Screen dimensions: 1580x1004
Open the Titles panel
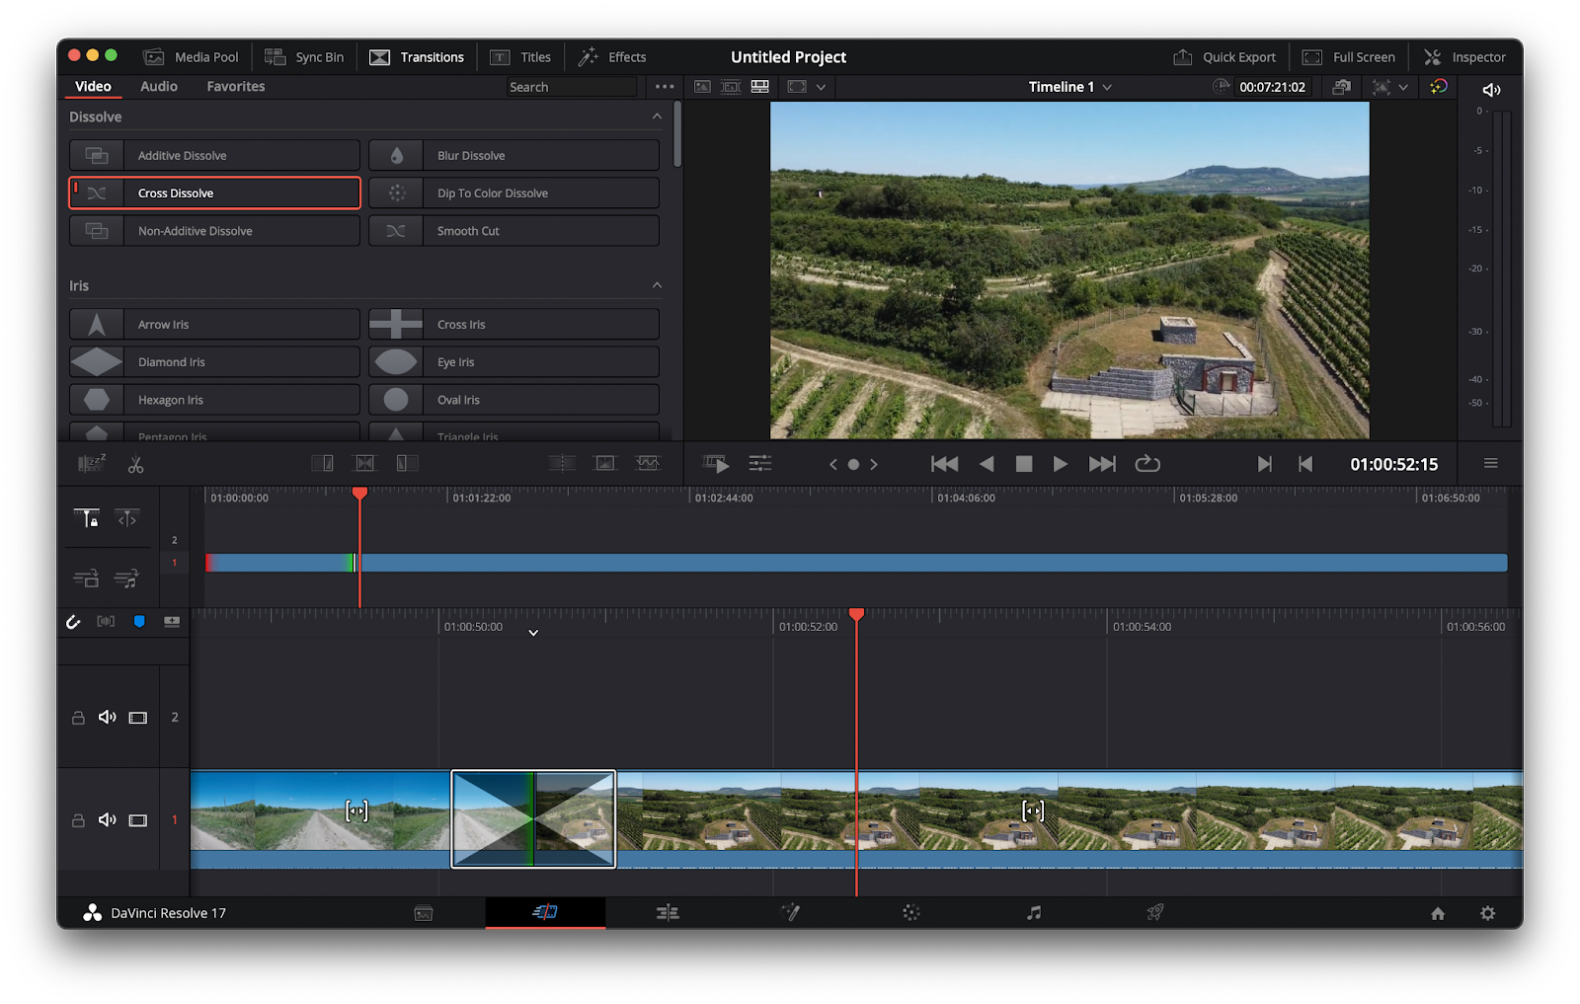coord(521,57)
